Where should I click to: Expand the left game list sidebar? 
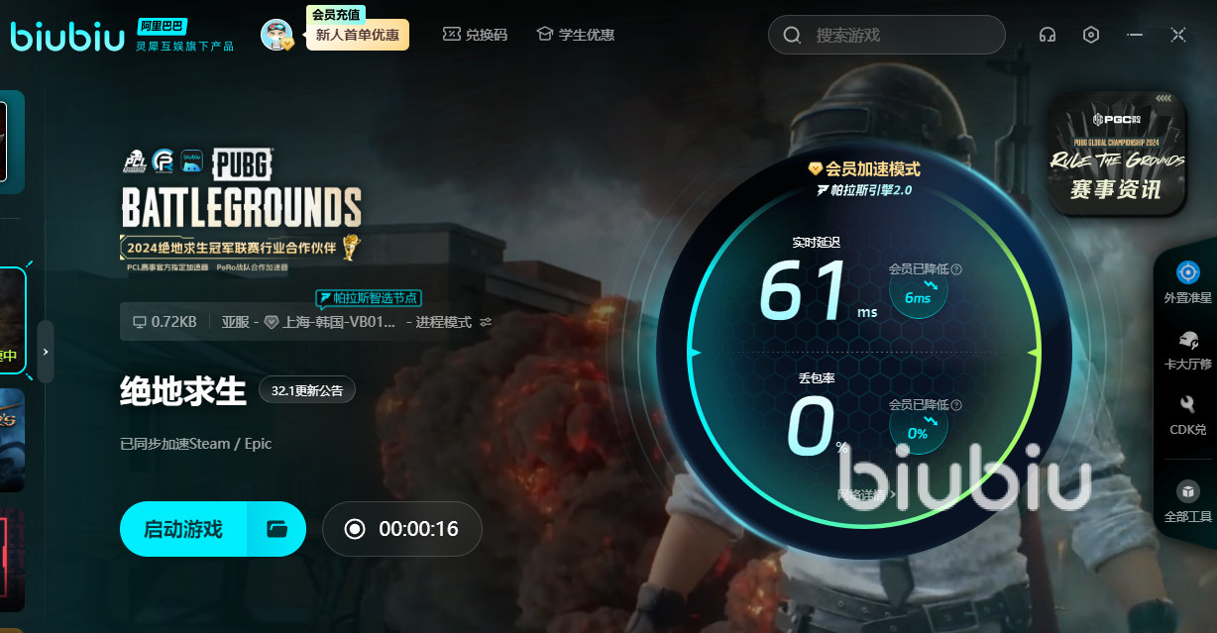click(x=46, y=352)
